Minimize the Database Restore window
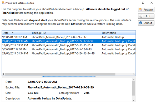Viewport: 156px width, 104px height. click(x=135, y=3)
